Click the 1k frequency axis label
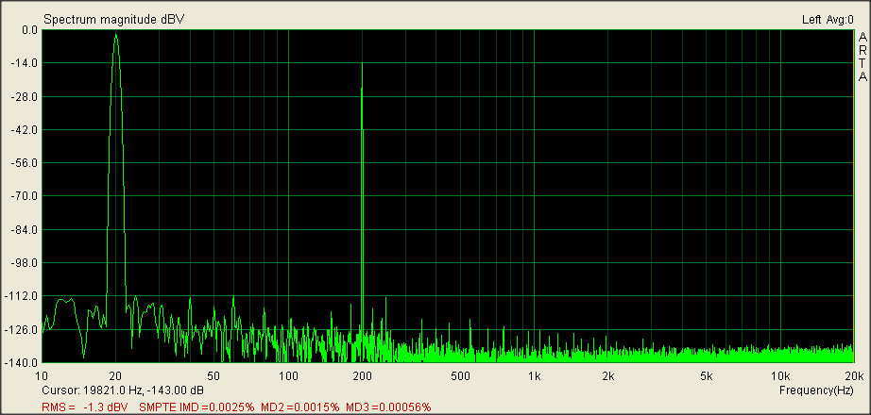The height and width of the screenshot is (415, 871). click(535, 376)
